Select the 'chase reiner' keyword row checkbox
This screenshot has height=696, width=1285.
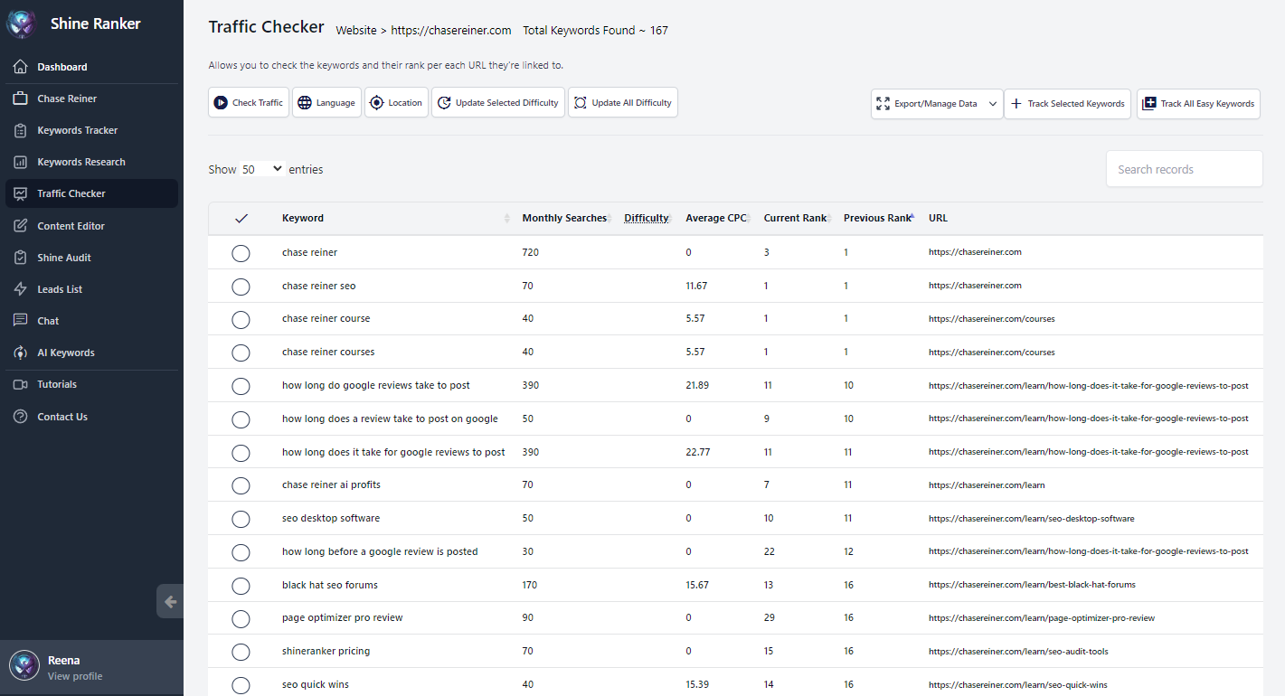coord(241,253)
